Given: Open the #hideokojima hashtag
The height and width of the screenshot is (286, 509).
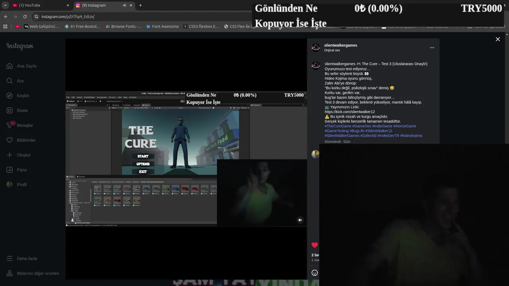Looking at the screenshot, I should point(411,135).
